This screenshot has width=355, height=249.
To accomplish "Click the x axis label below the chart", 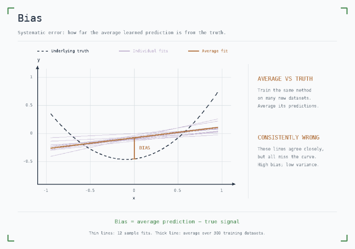I will tap(134, 198).
